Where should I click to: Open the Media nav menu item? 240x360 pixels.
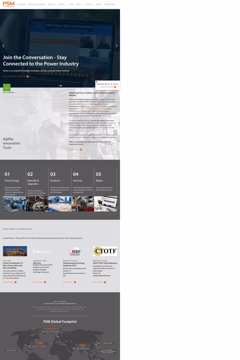(x=71, y=4)
